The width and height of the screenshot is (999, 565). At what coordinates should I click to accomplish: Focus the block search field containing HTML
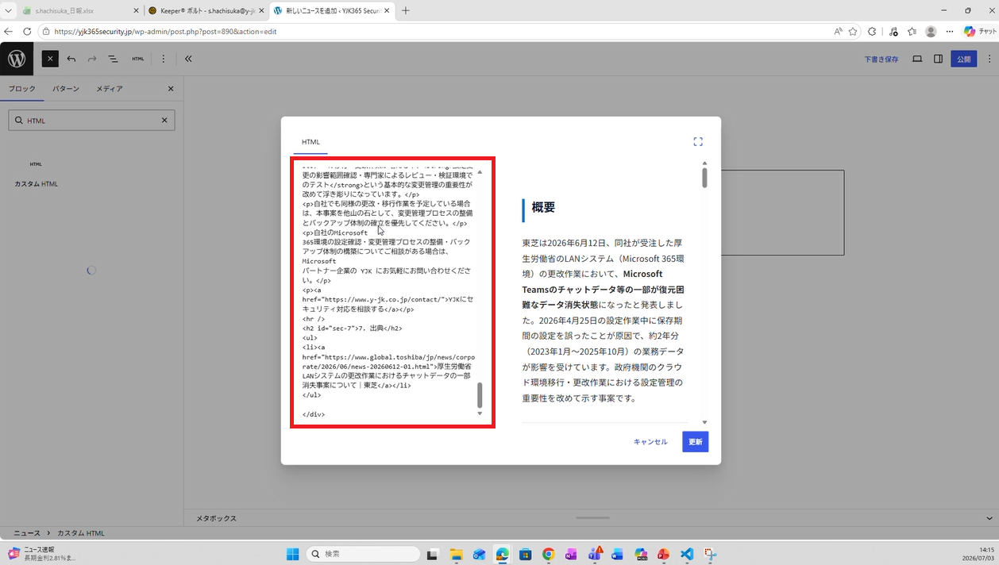coord(91,121)
